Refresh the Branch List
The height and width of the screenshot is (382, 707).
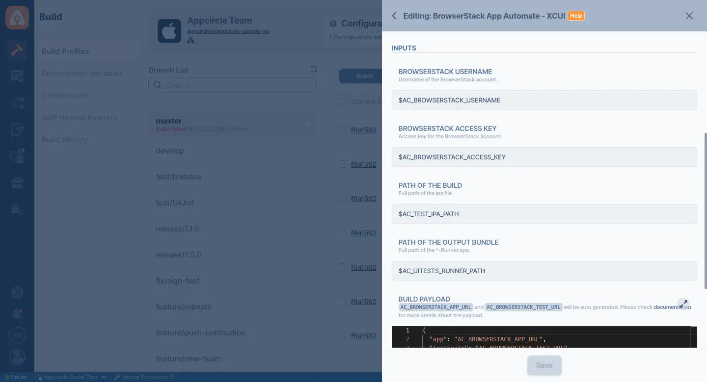tap(313, 70)
